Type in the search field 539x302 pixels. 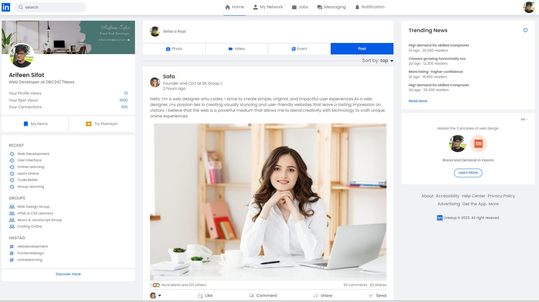click(x=53, y=7)
